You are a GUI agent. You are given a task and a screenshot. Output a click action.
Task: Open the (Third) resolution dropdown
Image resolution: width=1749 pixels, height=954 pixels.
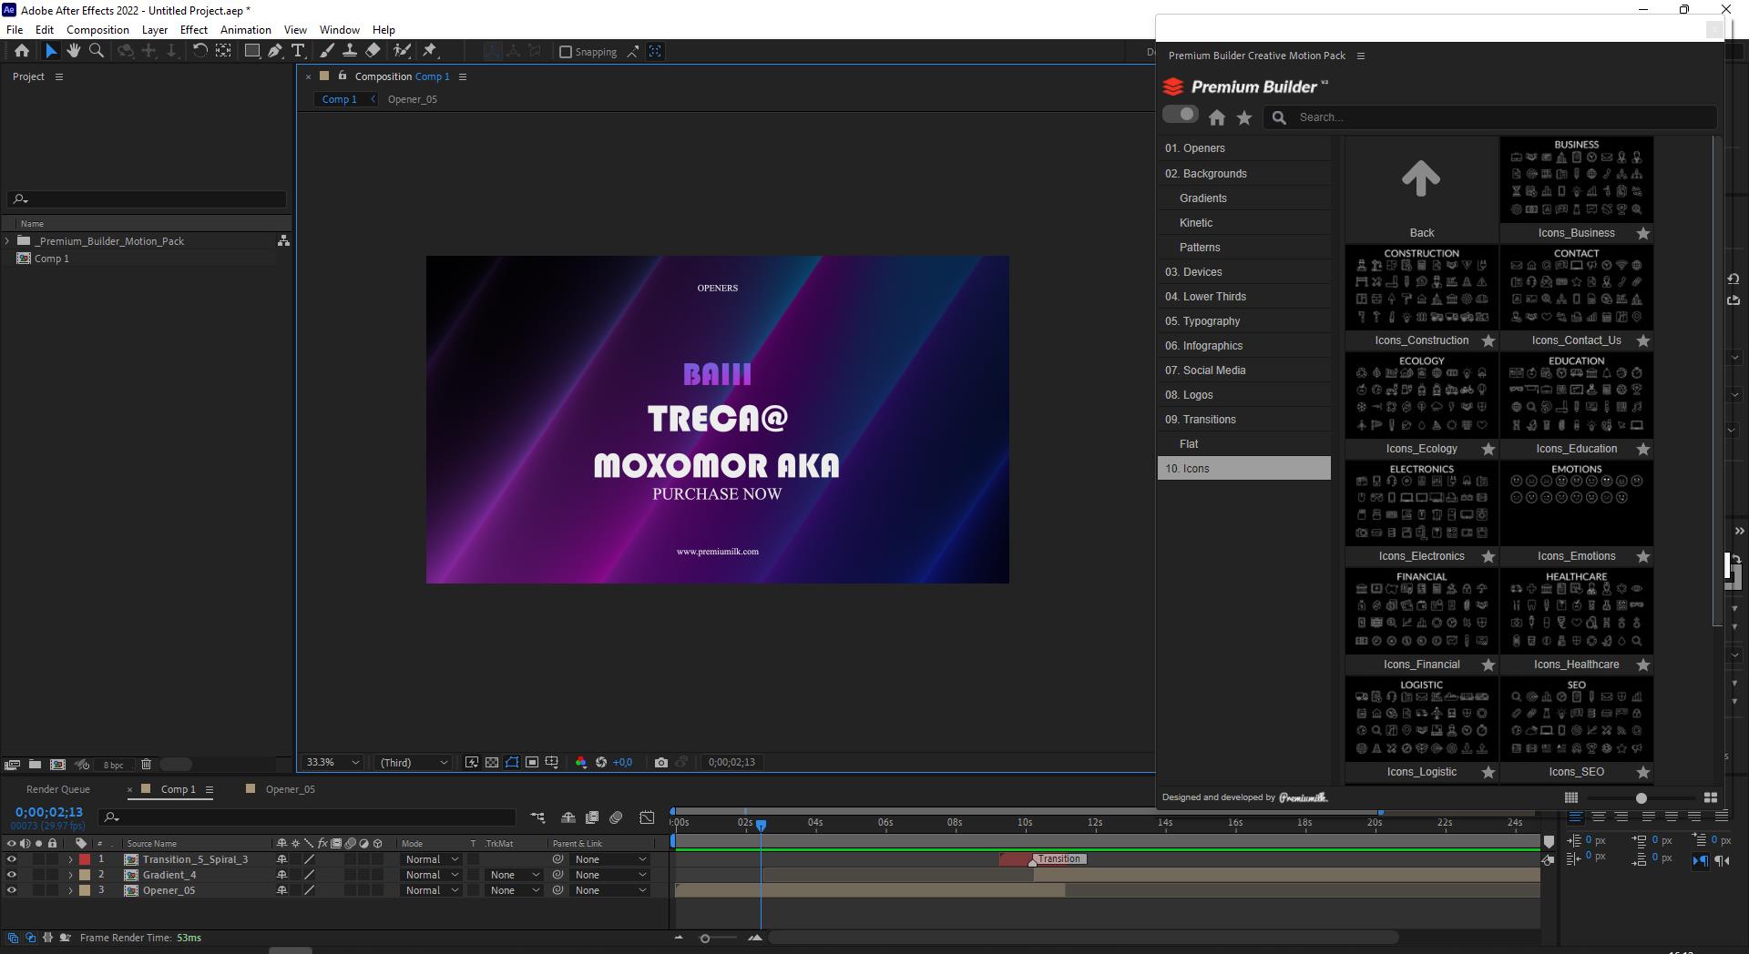[x=414, y=763]
